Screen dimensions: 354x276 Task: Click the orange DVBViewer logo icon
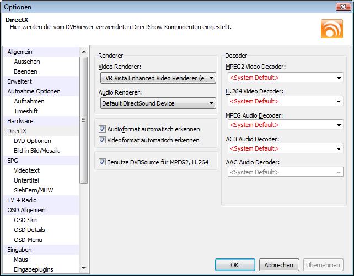pyautogui.click(x=331, y=29)
